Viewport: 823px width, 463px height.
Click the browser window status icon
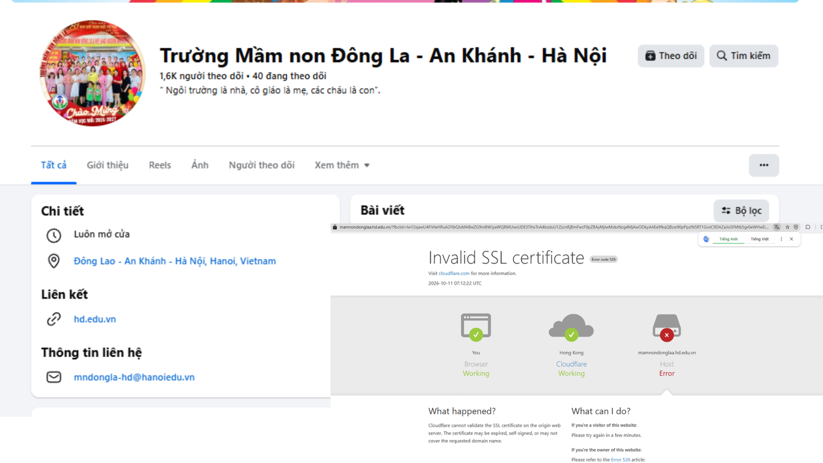point(476,327)
